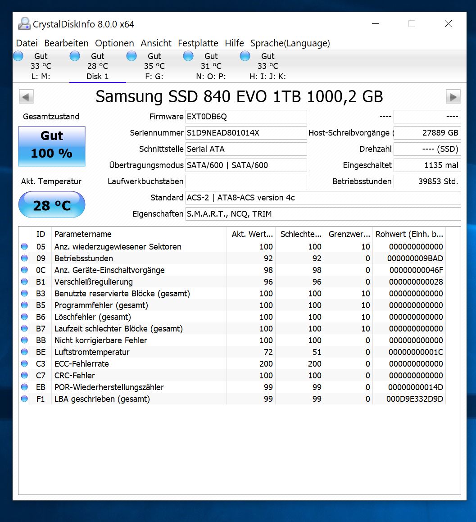Click status orb for attribute B7 row
The height and width of the screenshot is (522, 476).
point(24,328)
